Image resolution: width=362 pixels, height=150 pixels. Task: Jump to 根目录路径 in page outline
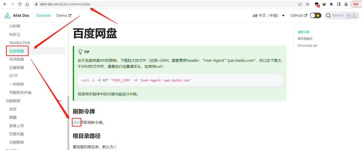(305, 39)
